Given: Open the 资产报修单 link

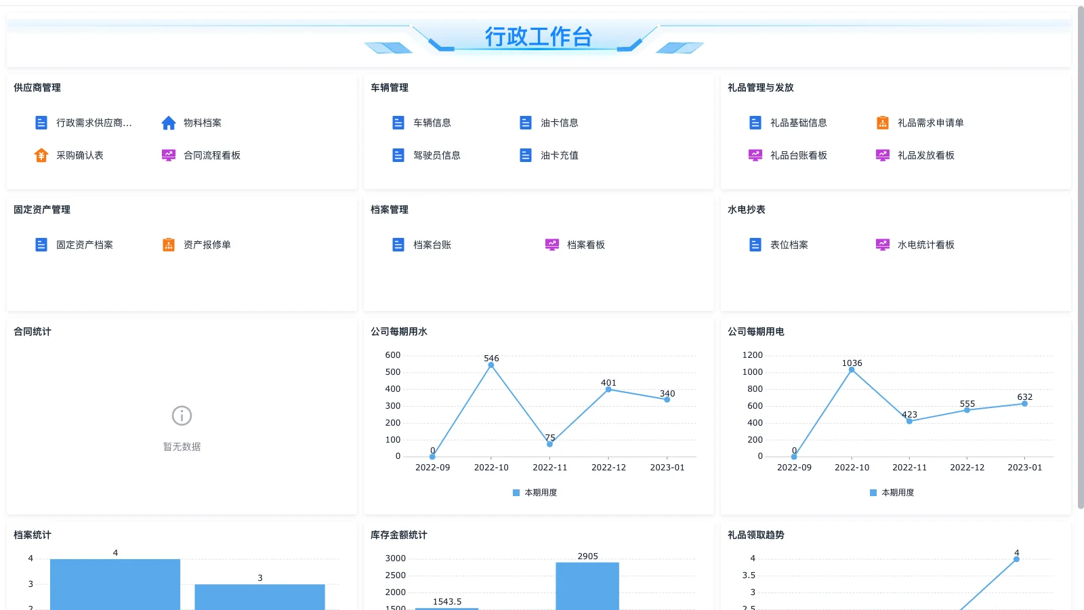Looking at the screenshot, I should [x=207, y=245].
